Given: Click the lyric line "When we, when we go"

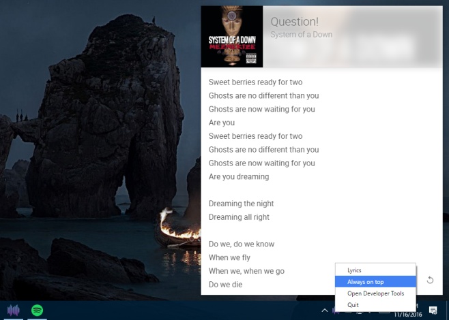Looking at the screenshot, I should pyautogui.click(x=246, y=271).
